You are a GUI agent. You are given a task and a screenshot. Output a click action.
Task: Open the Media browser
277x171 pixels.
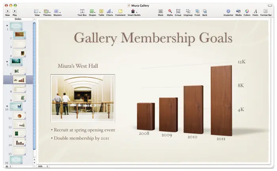click(x=238, y=12)
